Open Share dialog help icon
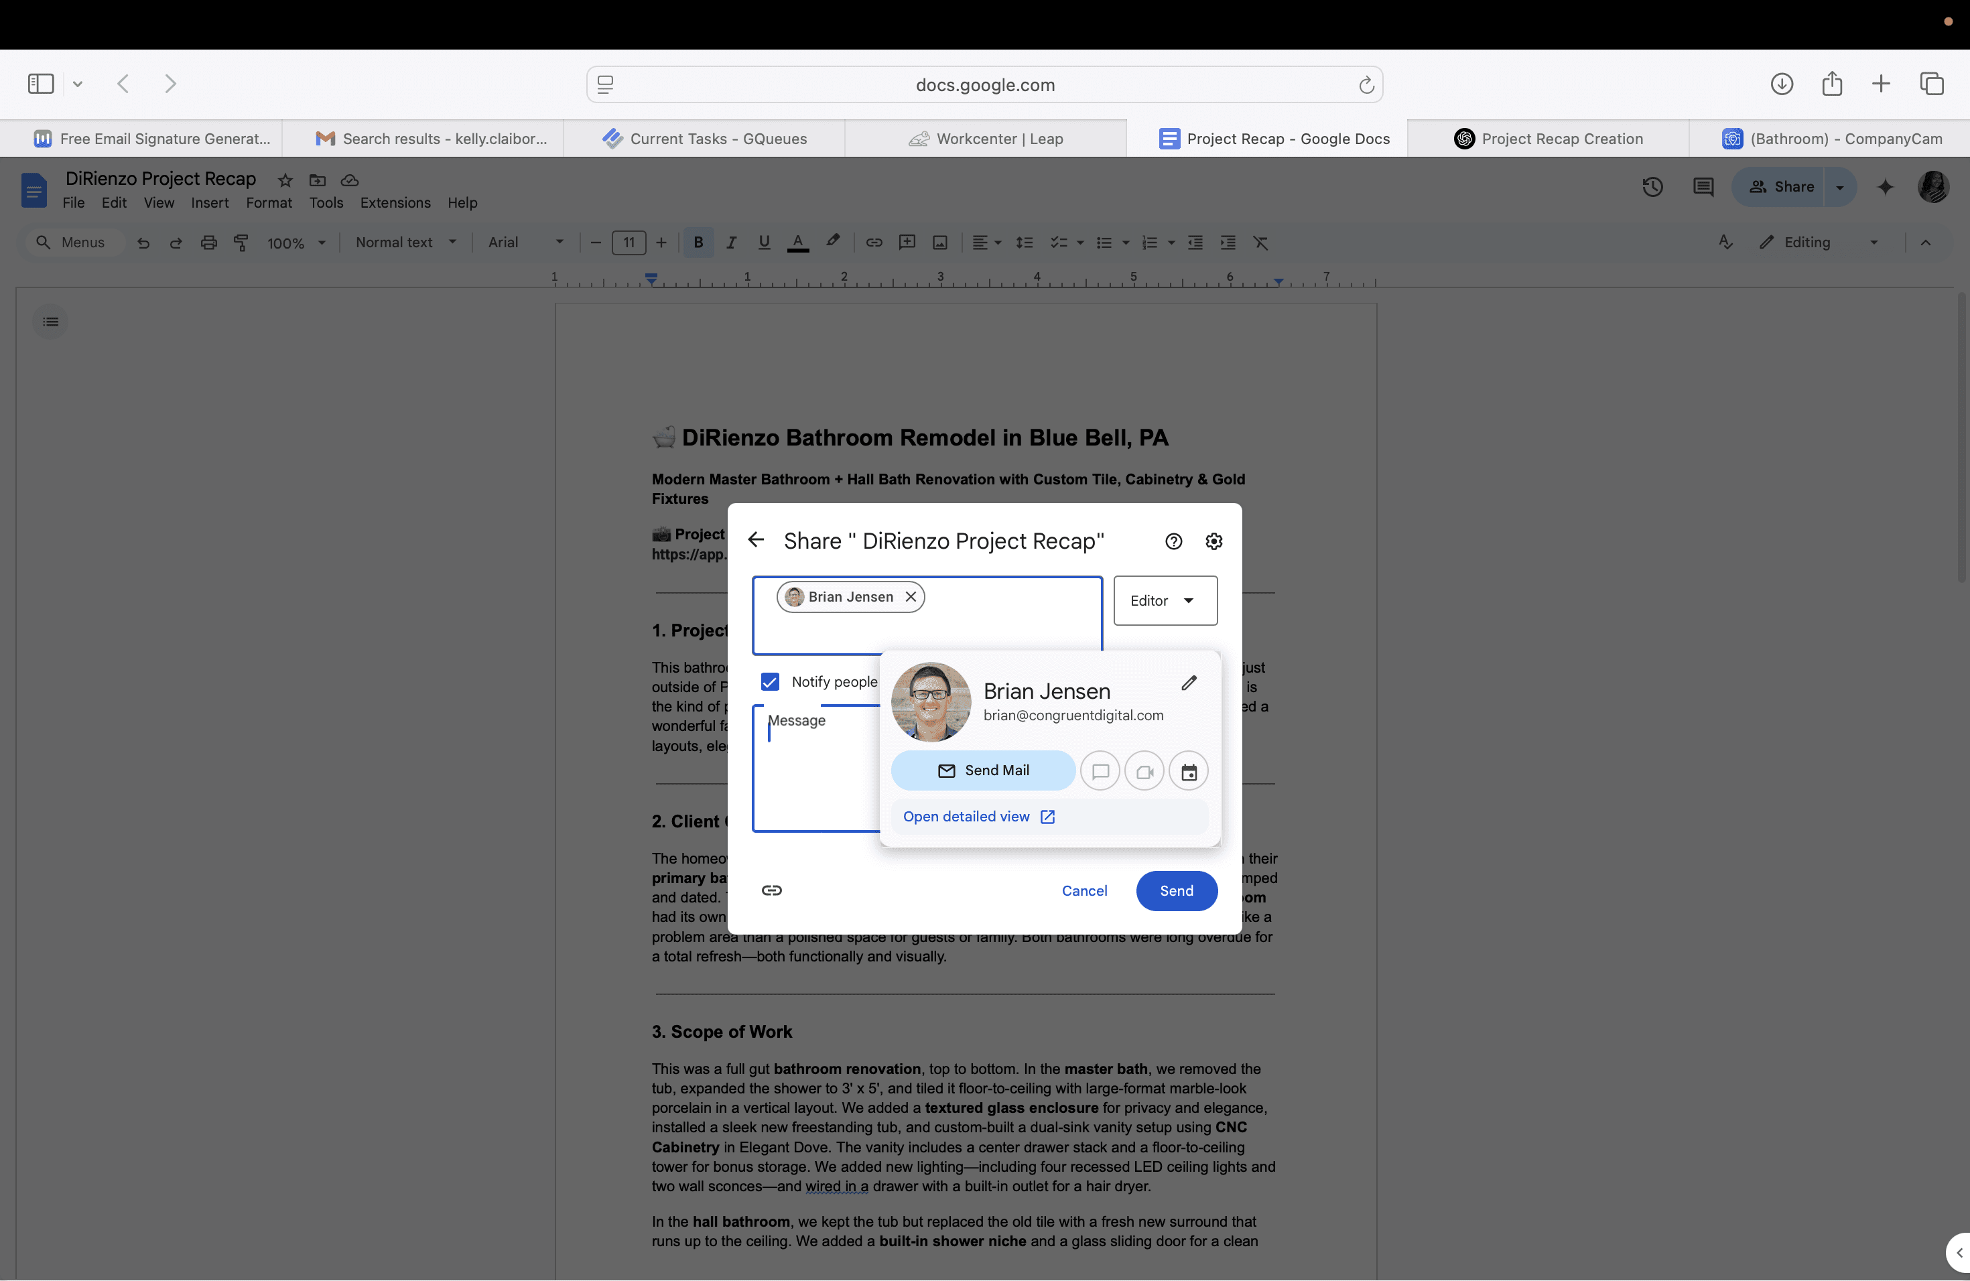 [1173, 541]
